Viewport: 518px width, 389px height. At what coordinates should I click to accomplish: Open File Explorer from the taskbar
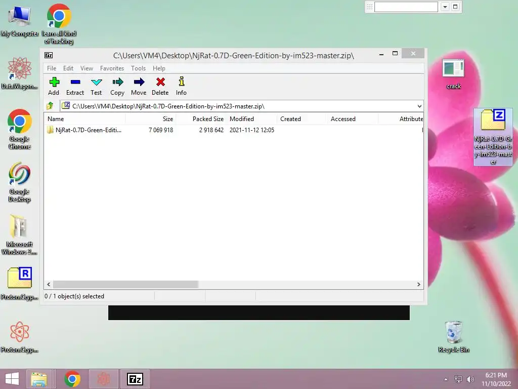pyautogui.click(x=39, y=379)
